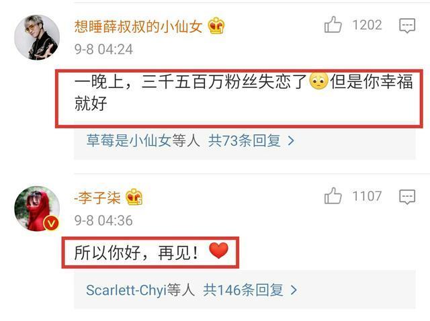
Task: Open 李子柒's red-cloaked avatar
Action: tap(37, 208)
